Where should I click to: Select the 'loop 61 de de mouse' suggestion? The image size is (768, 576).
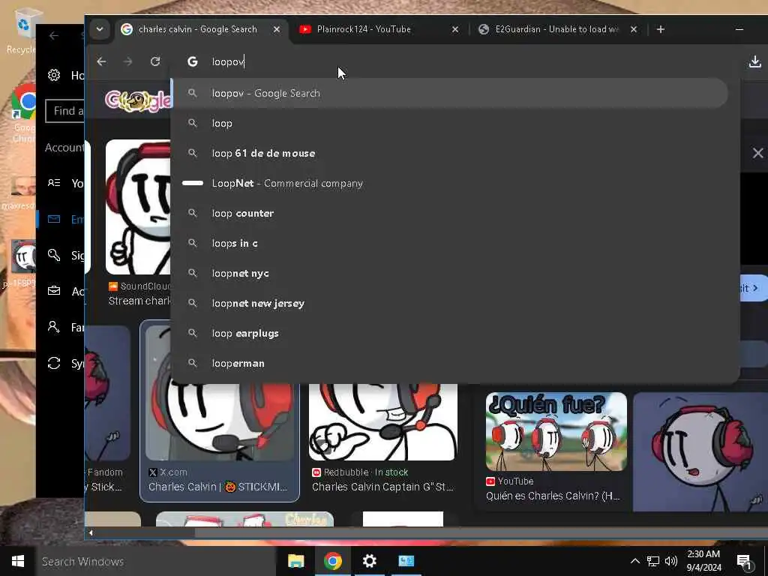pyautogui.click(x=450, y=153)
